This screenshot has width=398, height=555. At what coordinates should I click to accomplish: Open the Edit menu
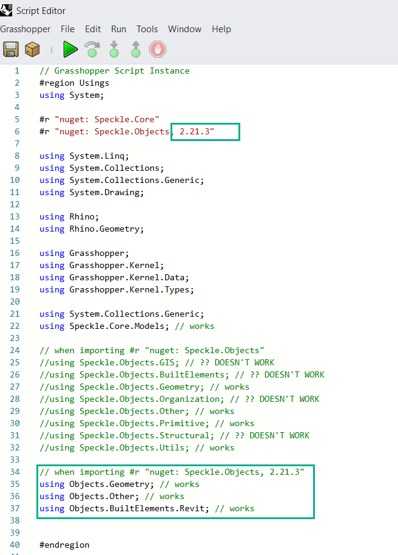coord(93,29)
